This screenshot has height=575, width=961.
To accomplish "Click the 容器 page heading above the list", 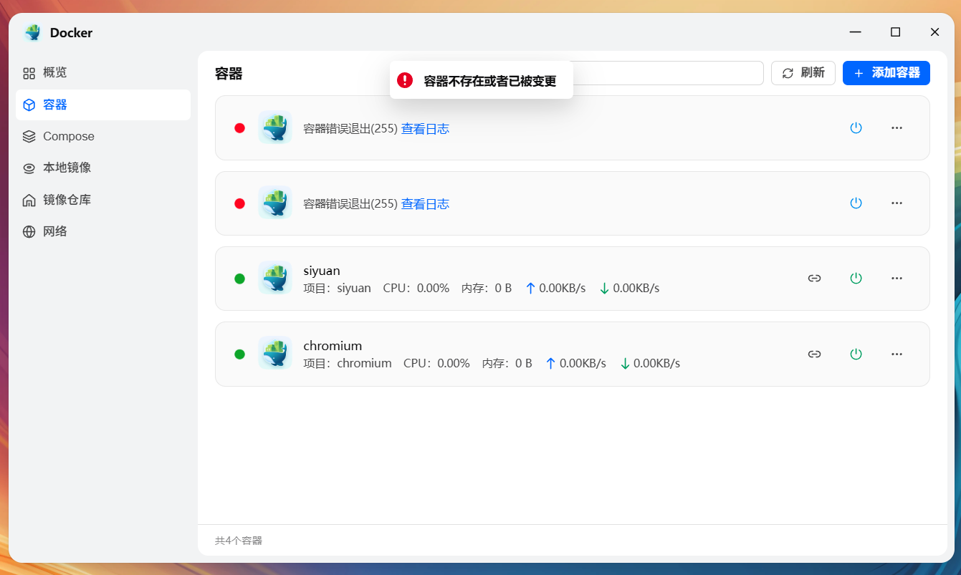I will pyautogui.click(x=229, y=74).
